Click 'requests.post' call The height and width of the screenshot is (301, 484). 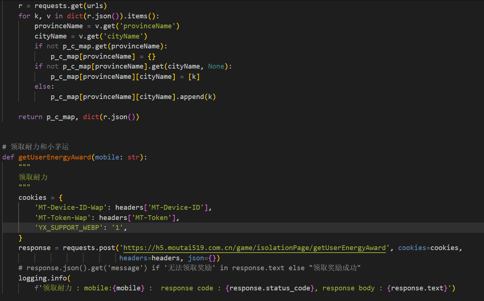pyautogui.click(x=89, y=248)
